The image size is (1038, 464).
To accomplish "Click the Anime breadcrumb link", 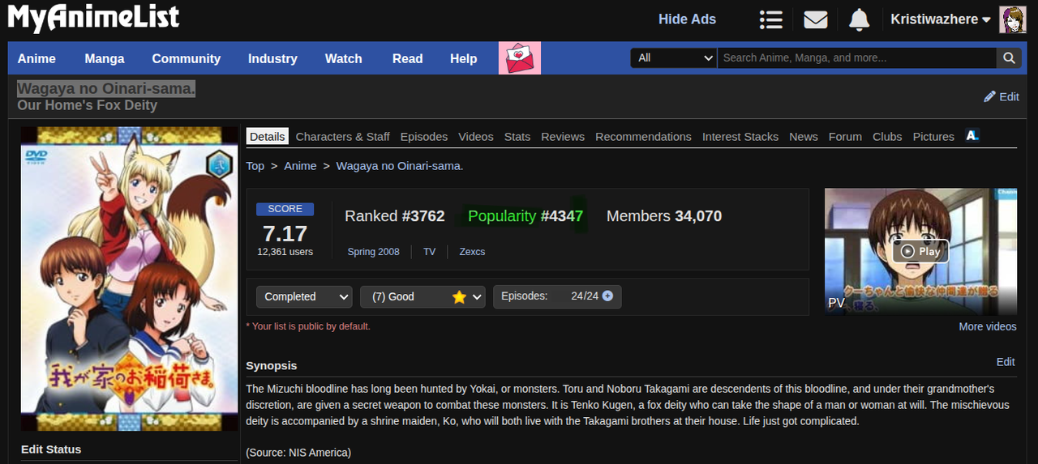I will click(x=300, y=166).
